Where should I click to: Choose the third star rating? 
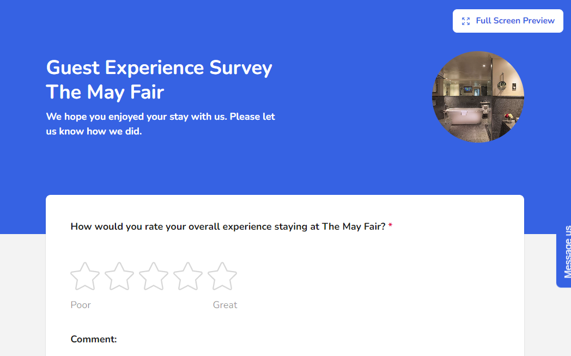point(154,277)
